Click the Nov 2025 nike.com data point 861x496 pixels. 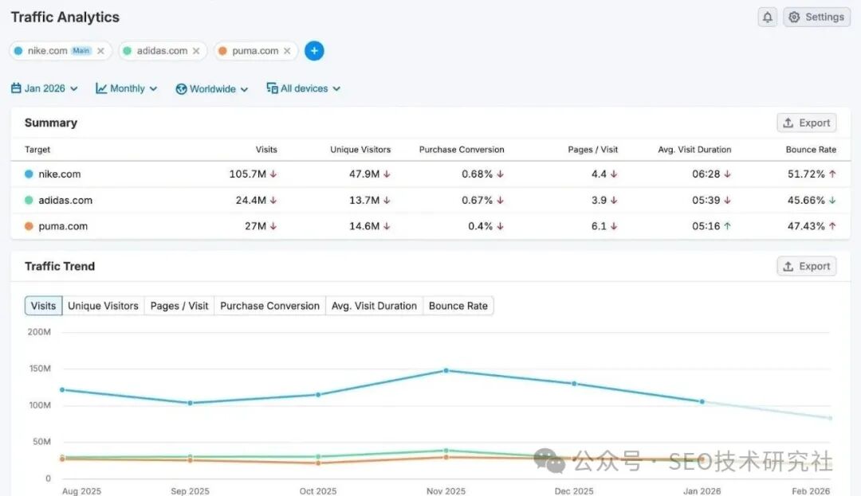click(446, 370)
